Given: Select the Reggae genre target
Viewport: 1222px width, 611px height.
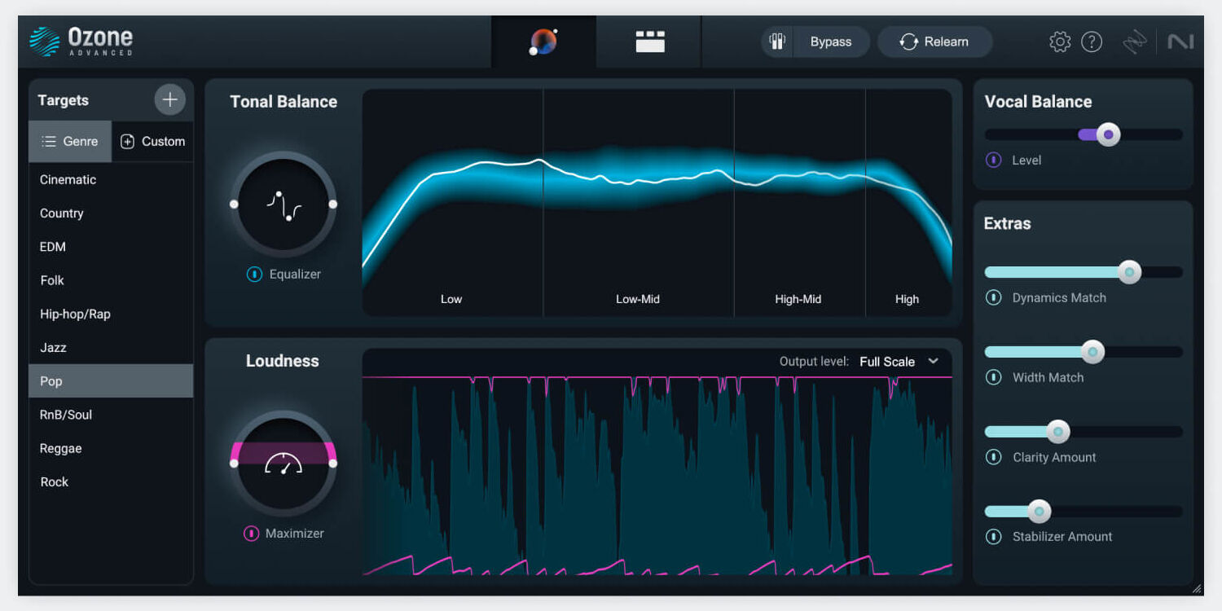Looking at the screenshot, I should [x=111, y=449].
